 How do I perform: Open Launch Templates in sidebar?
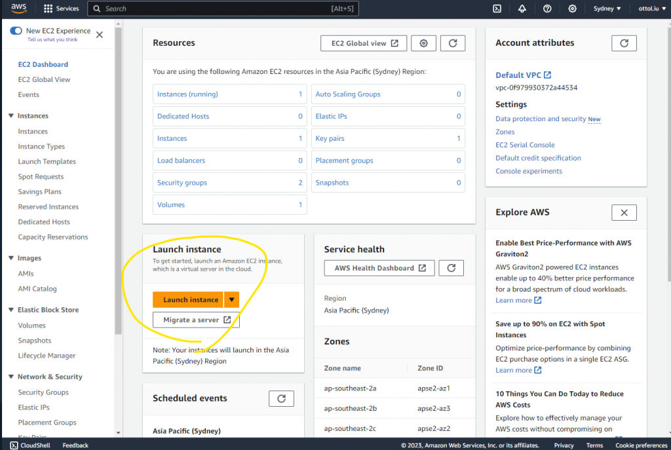click(47, 161)
